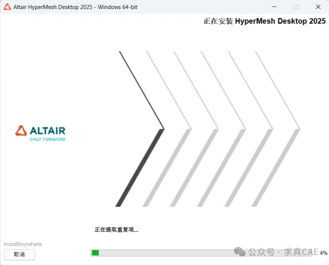Click the 4% progress percentage
This screenshot has height=265, width=329.
coord(323,253)
